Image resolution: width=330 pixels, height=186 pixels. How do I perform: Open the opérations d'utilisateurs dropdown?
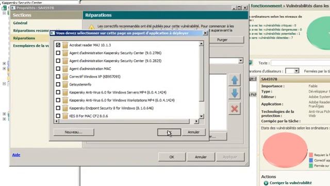[x=296, y=71]
